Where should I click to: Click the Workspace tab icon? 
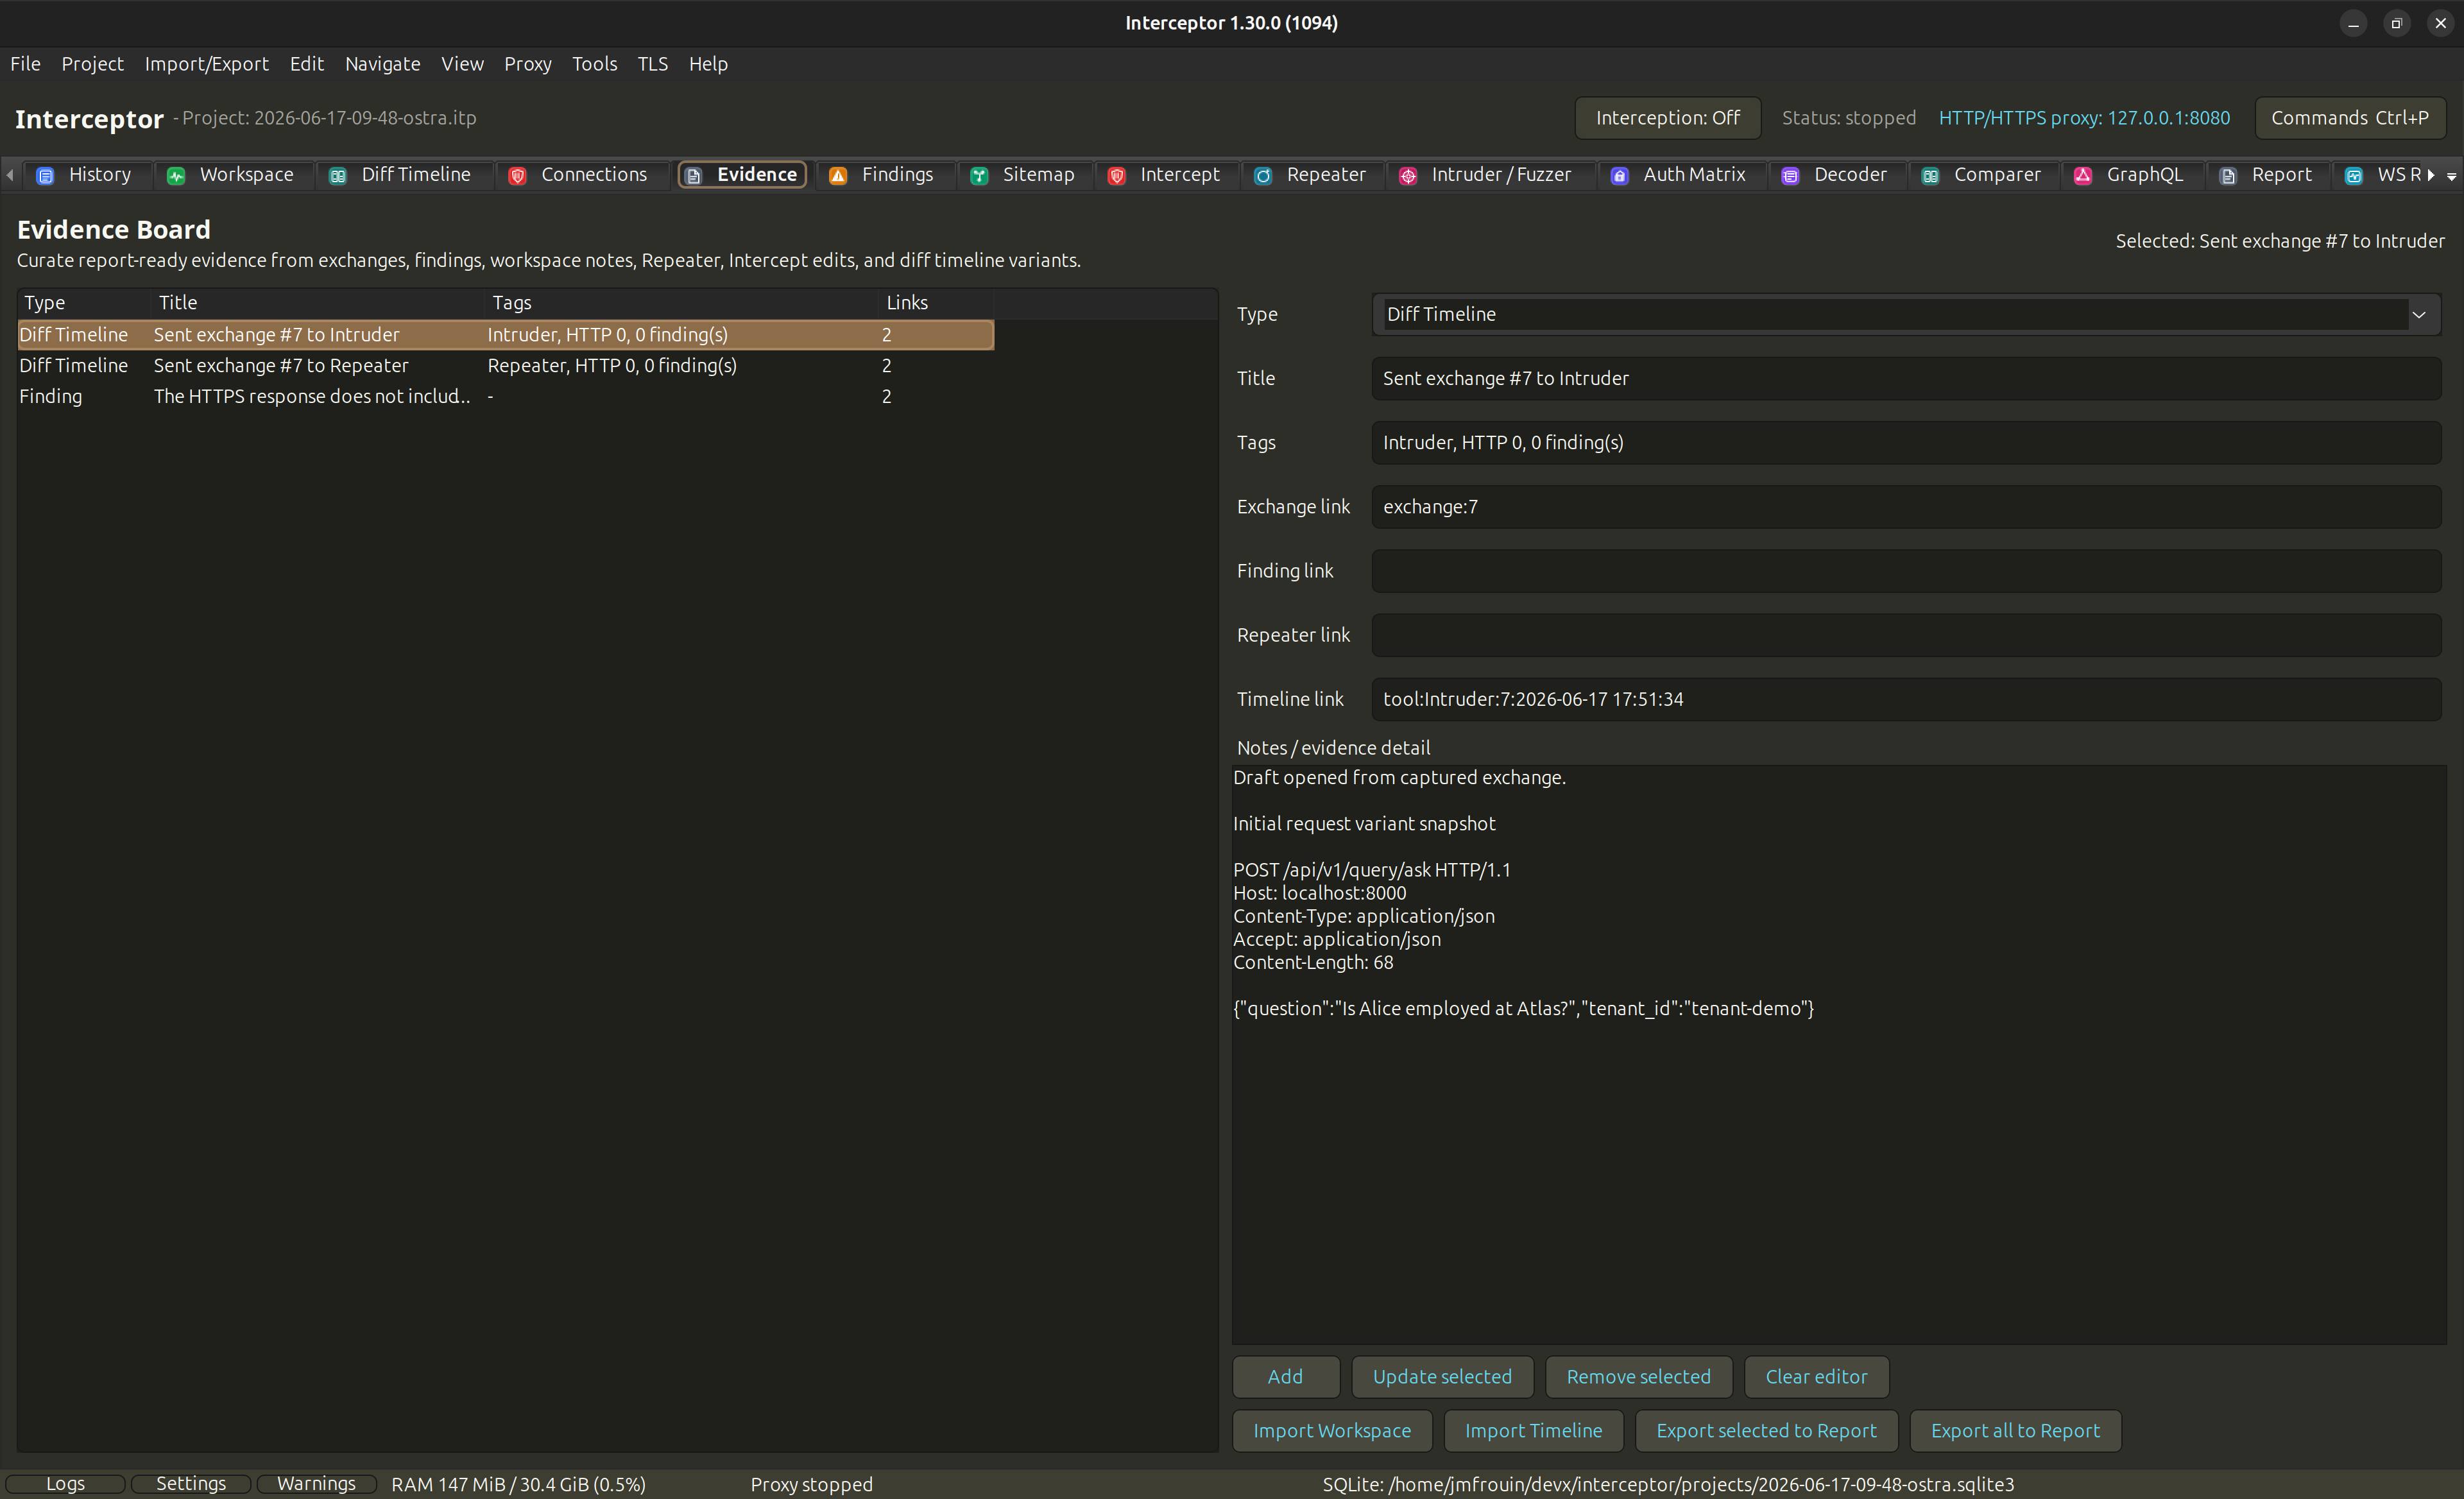(x=176, y=175)
